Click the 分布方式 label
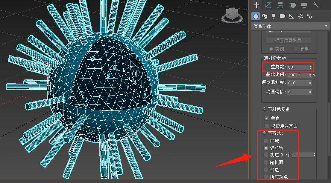 pos(273,133)
